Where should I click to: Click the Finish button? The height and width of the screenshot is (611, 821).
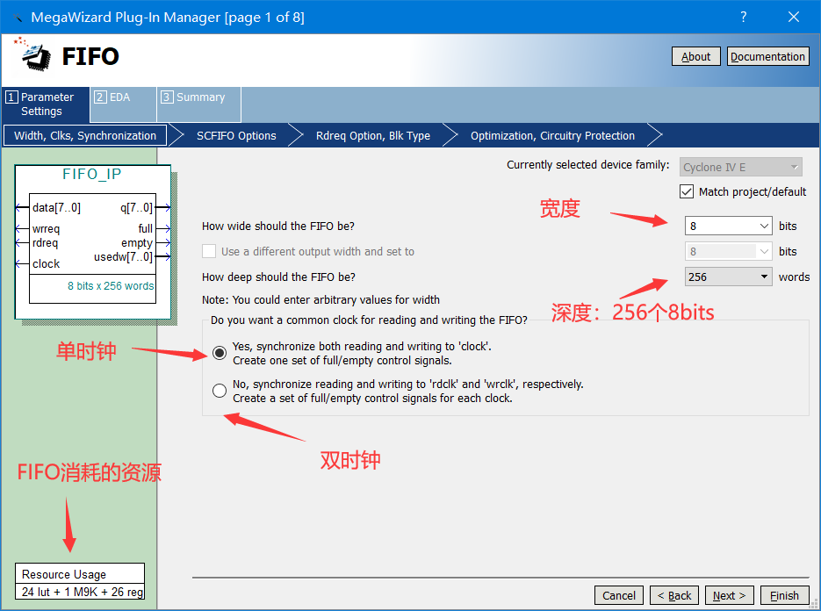click(784, 595)
